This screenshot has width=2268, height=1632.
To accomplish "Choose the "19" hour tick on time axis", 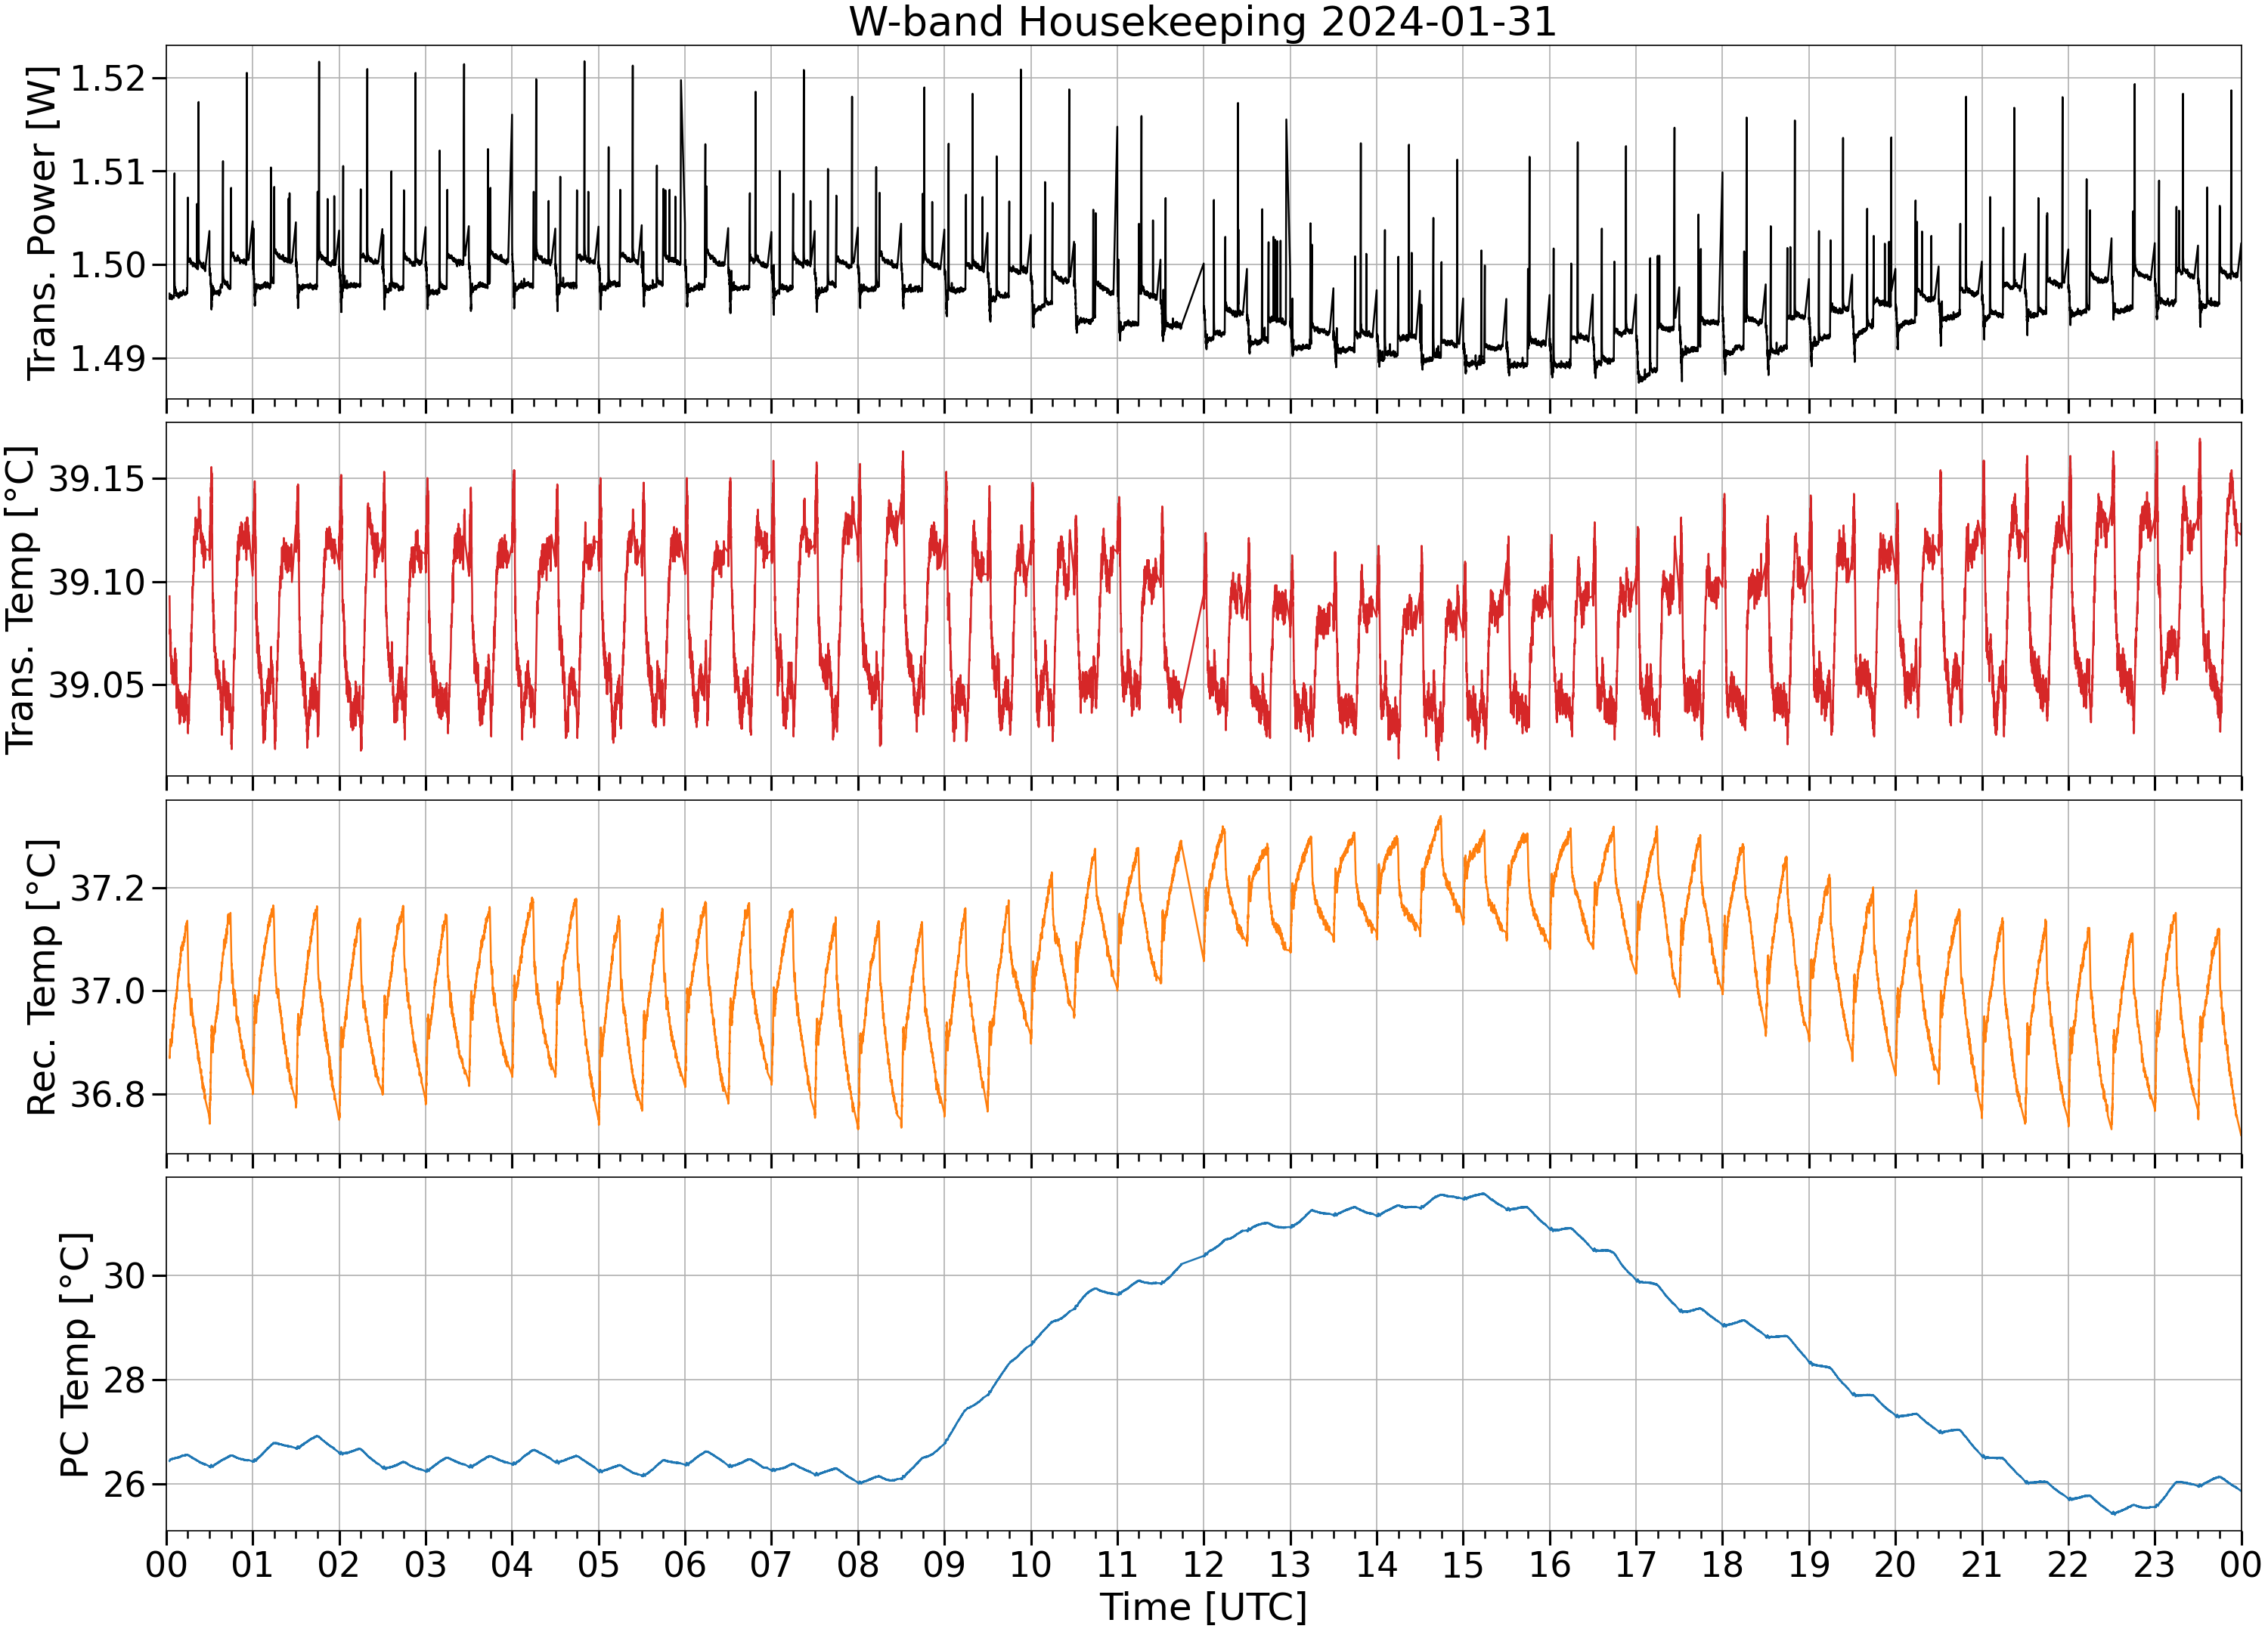I will [1809, 1564].
